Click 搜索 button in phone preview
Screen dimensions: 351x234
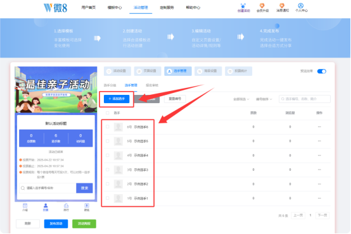(x=84, y=188)
